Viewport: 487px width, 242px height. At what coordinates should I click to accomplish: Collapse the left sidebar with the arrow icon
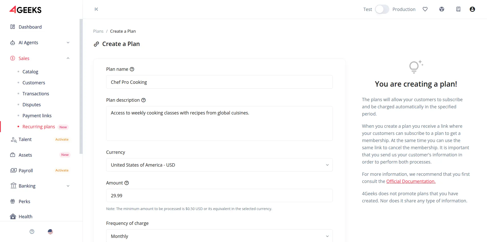[96, 9]
